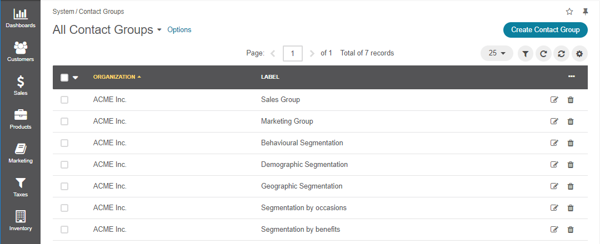The image size is (600, 244).
Task: Expand the select-all checkbox dropdown arrow
Action: [x=76, y=78]
